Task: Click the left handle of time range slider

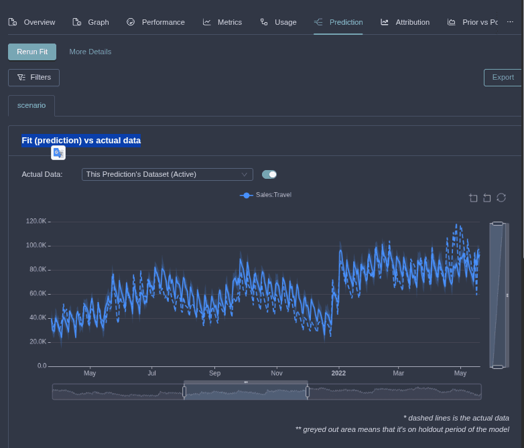Action: (x=184, y=392)
